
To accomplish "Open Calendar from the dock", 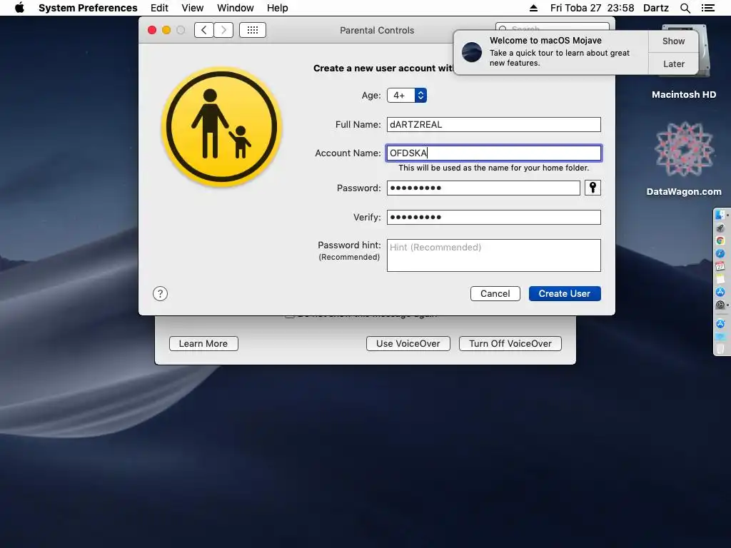I will pyautogui.click(x=720, y=266).
